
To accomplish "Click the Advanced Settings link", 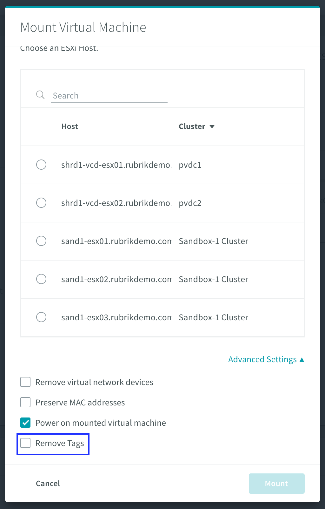I will (262, 359).
